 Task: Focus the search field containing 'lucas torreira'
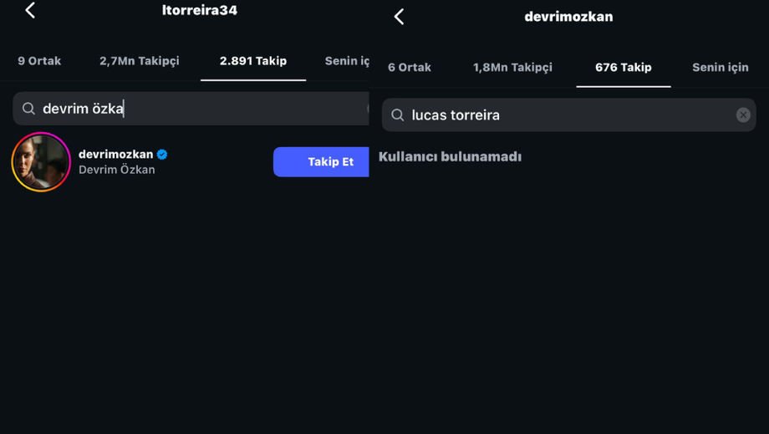[x=568, y=115]
